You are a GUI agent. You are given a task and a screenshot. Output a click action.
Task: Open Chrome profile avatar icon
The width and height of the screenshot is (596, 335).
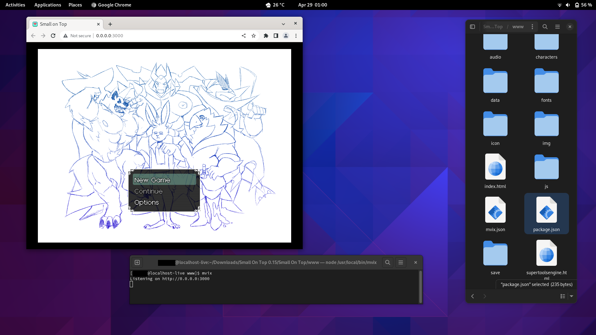(x=286, y=36)
